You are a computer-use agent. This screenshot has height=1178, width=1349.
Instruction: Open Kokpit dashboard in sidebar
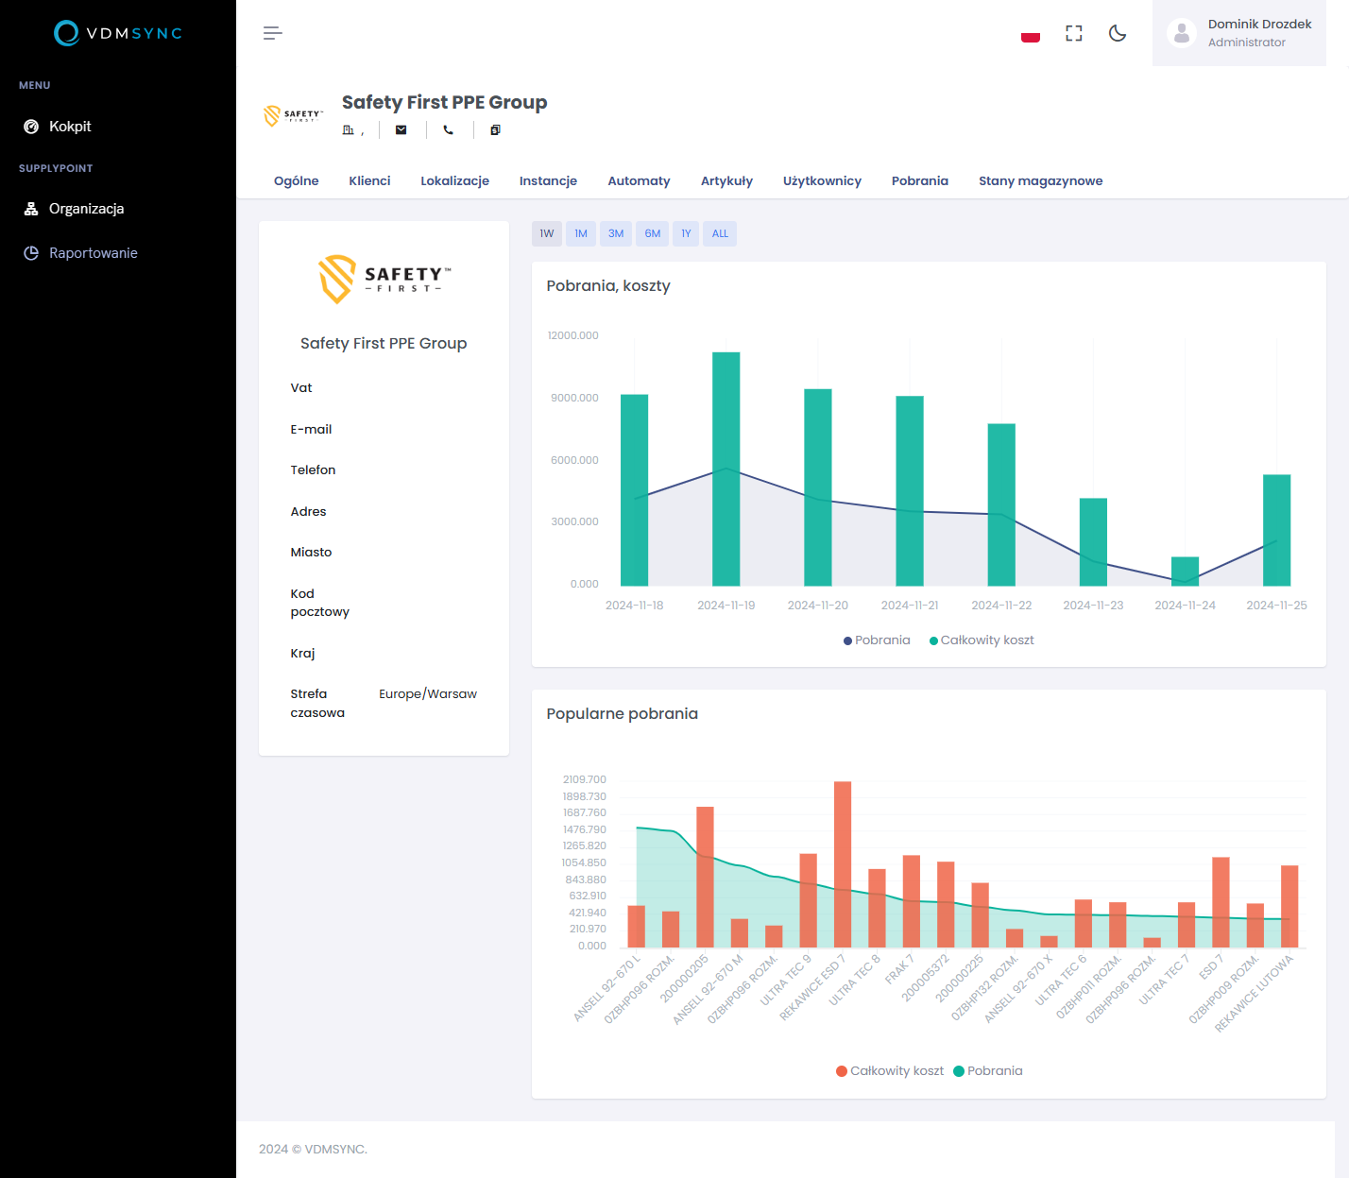(x=70, y=127)
